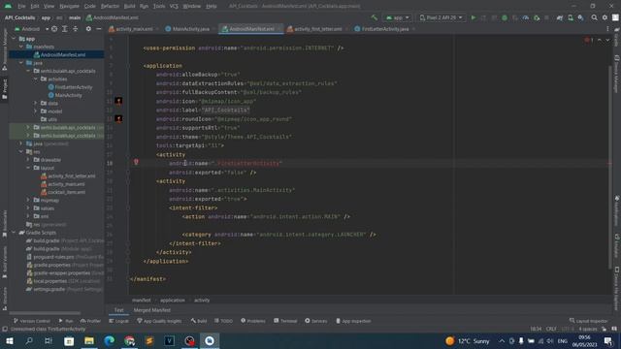Collapse all icon in Project panel
Viewport: 621px width, 349px height.
[76, 29]
